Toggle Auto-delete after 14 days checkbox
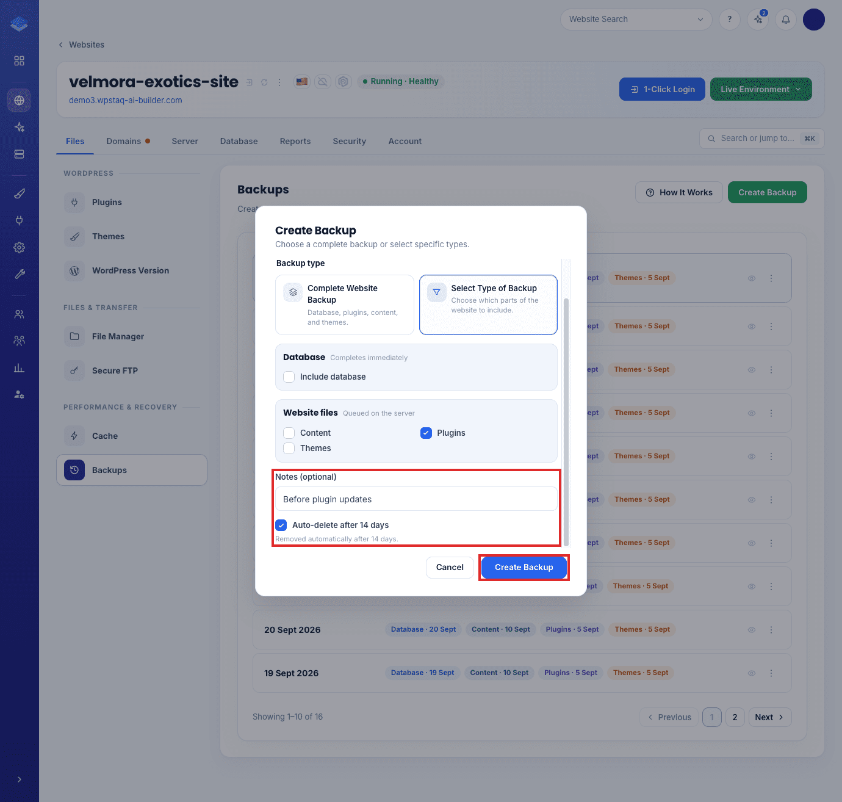The image size is (842, 802). tap(281, 525)
